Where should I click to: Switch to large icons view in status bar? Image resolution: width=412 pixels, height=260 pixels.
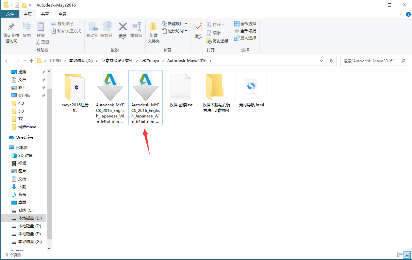[407, 254]
